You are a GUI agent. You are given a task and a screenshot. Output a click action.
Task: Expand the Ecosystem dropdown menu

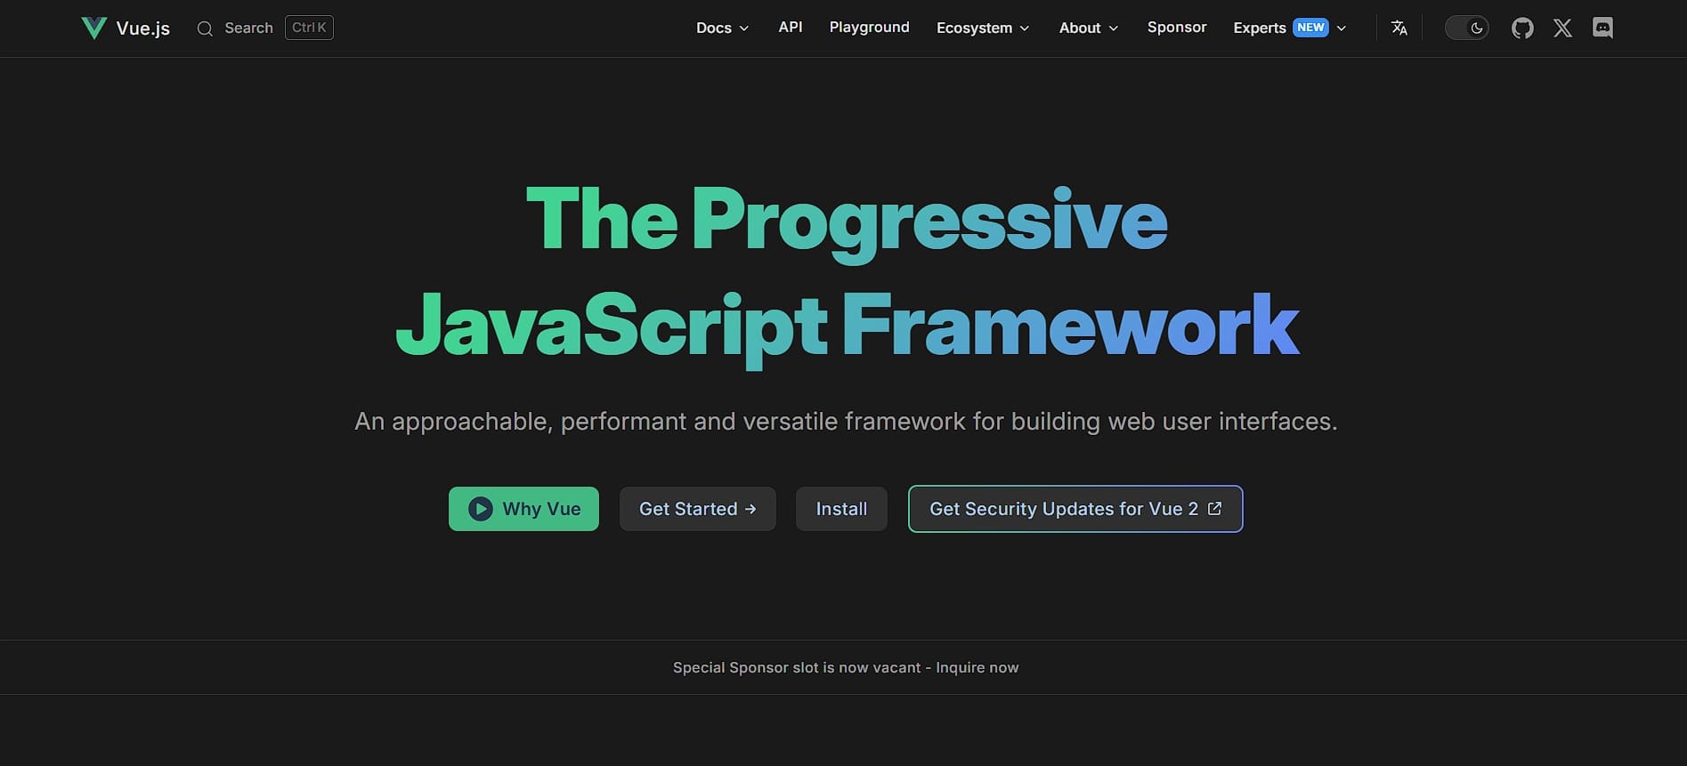[983, 28]
